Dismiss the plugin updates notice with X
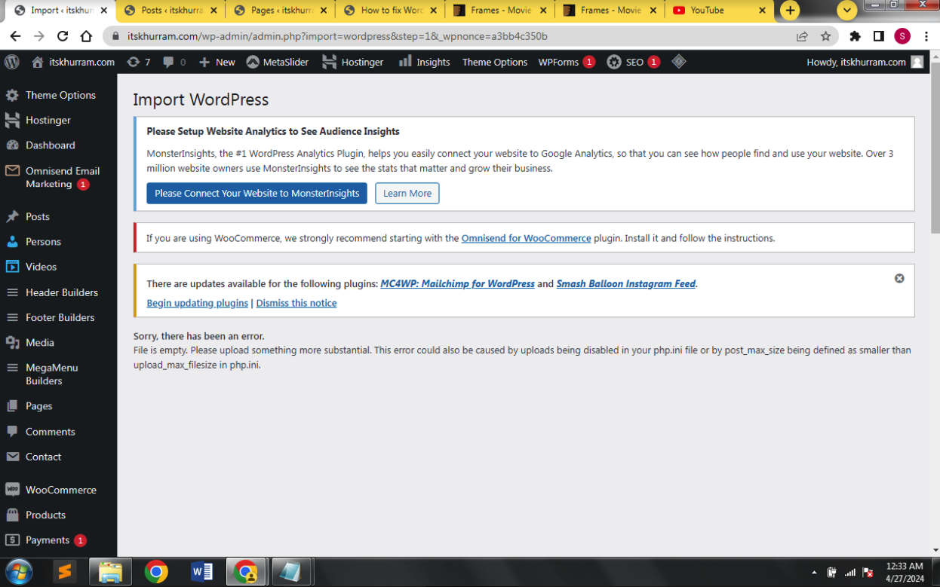This screenshot has width=940, height=587. click(899, 278)
